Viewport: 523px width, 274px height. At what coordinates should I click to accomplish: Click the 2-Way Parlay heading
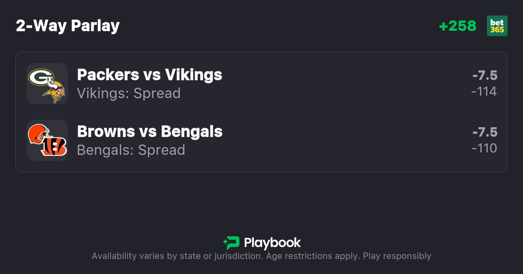click(x=68, y=26)
